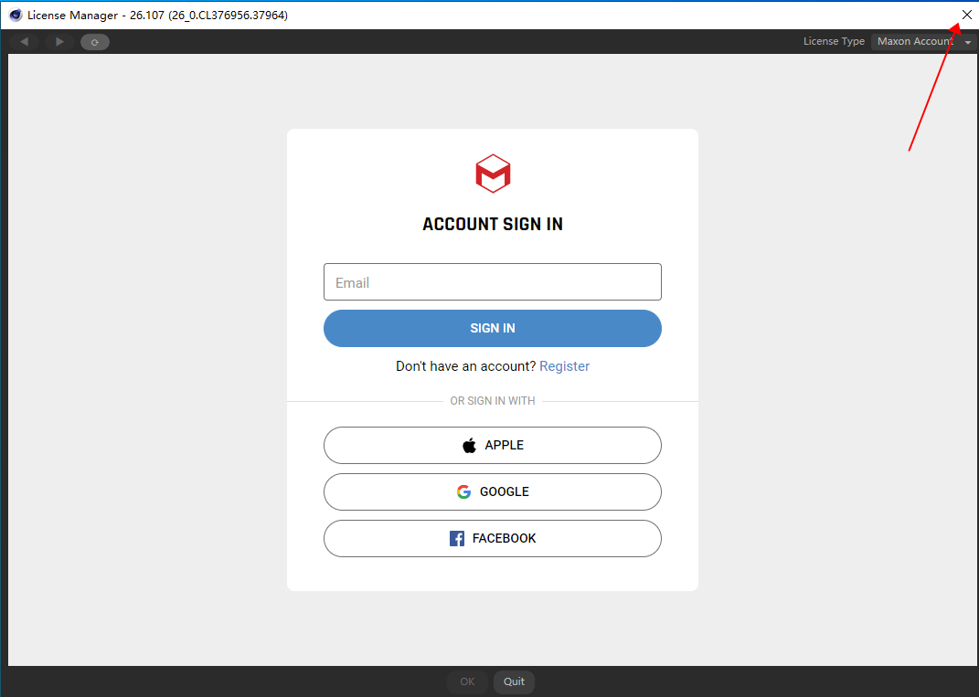Image resolution: width=979 pixels, height=697 pixels.
Task: Choose the GOOGLE sign-in button
Action: tap(492, 491)
